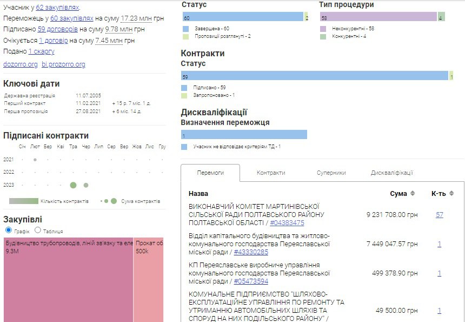
Task: Click the count 57 for Мартинівська рада
Action: coord(440,215)
